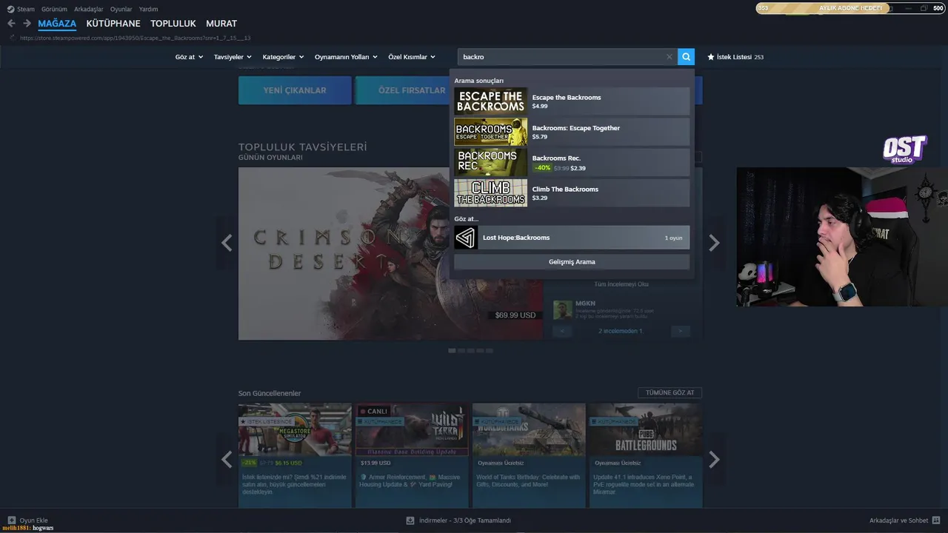
Task: Click Lost Hope:Backrooms developer logo icon
Action: click(x=466, y=238)
